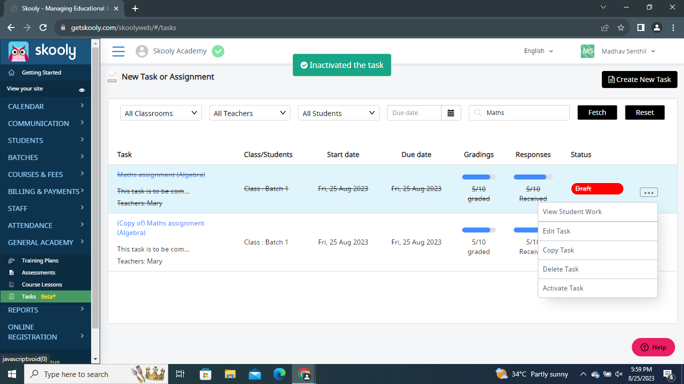Expand BILLING & PAYMENTS section
Image resolution: width=684 pixels, height=384 pixels.
tap(46, 191)
